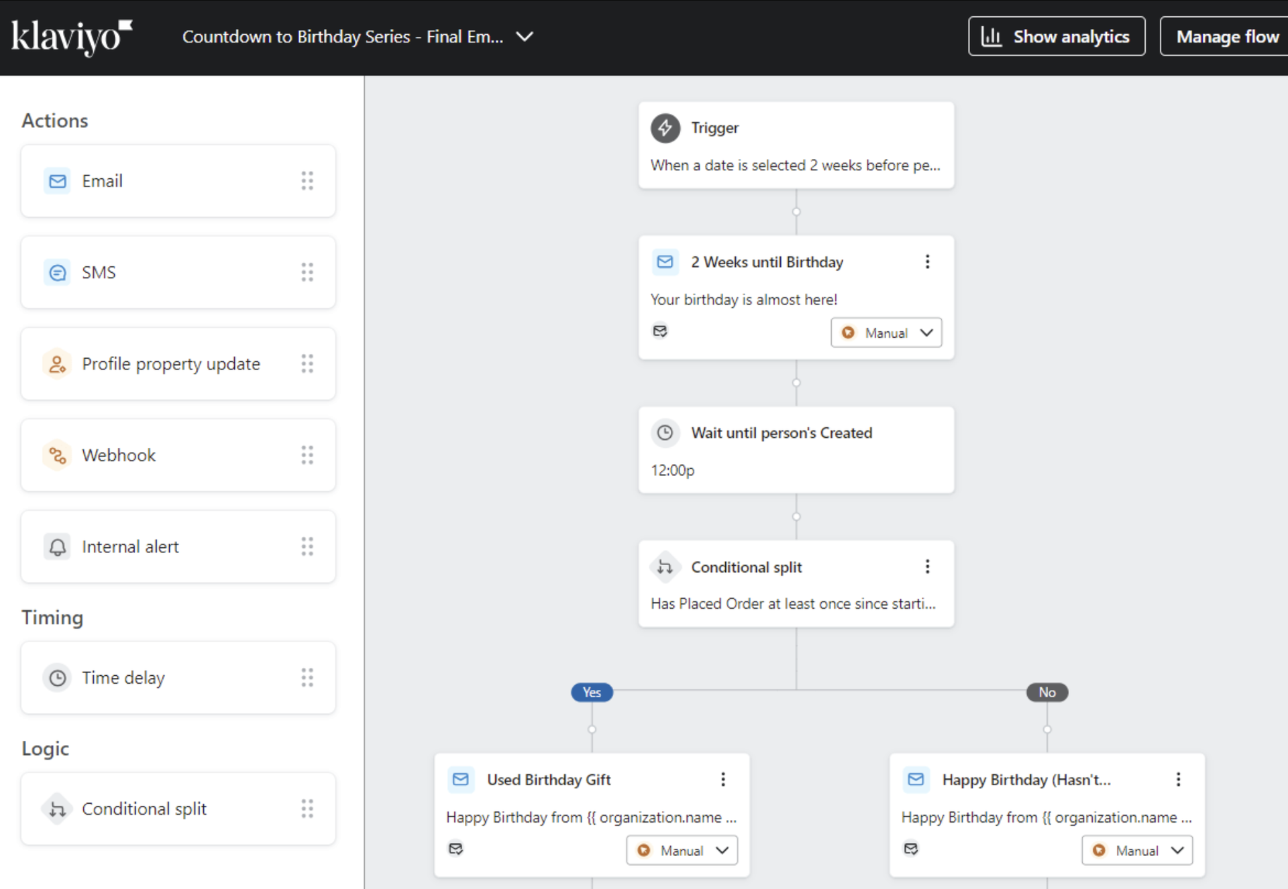
Task: Select the Wait until person's Created card
Action: pos(796,450)
